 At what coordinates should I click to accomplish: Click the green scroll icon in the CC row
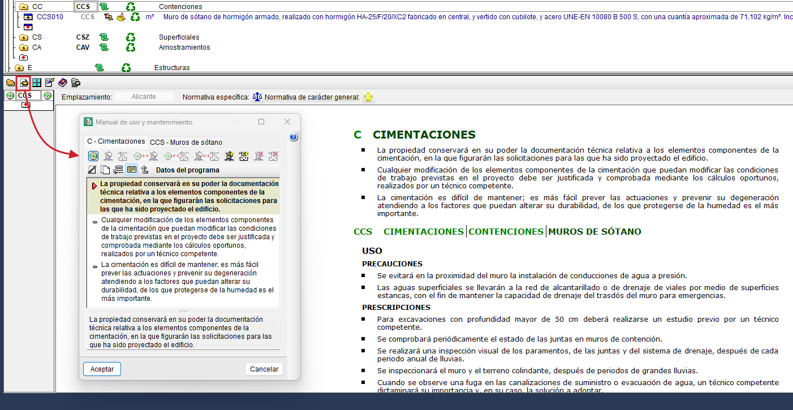coord(104,7)
